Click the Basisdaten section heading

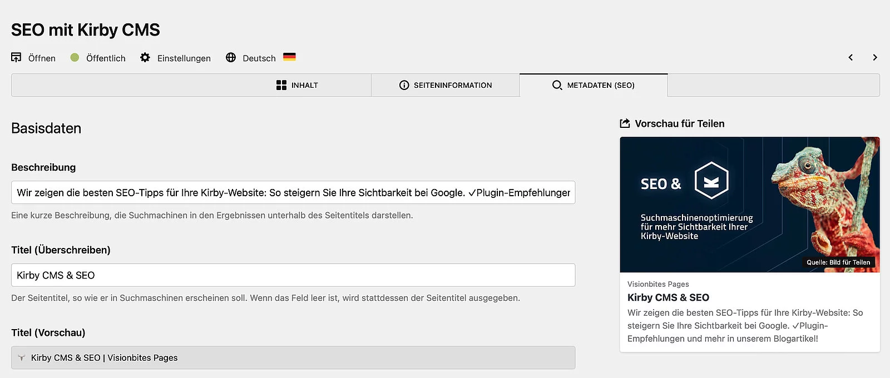point(46,128)
